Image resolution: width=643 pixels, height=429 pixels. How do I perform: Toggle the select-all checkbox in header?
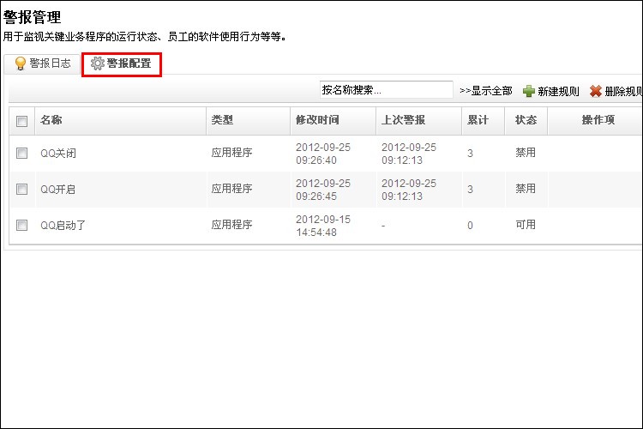(21, 121)
